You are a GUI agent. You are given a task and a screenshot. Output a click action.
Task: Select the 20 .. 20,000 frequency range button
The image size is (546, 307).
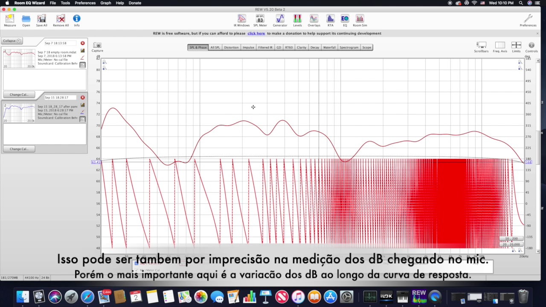pyautogui.click(x=511, y=244)
